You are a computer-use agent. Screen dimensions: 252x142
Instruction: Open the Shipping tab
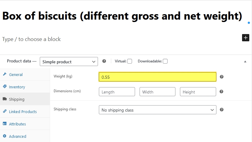click(17, 99)
